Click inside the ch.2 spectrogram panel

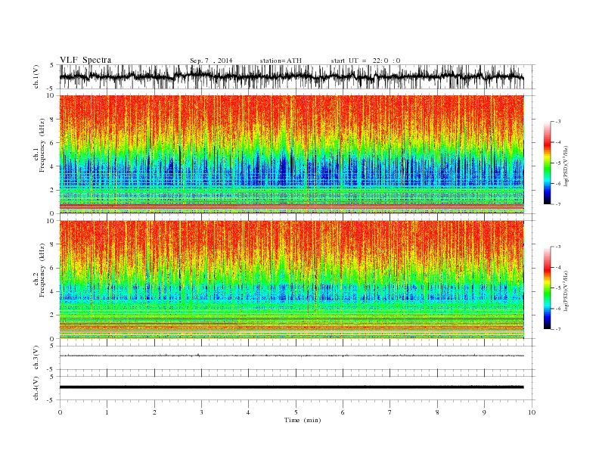pos(291,280)
